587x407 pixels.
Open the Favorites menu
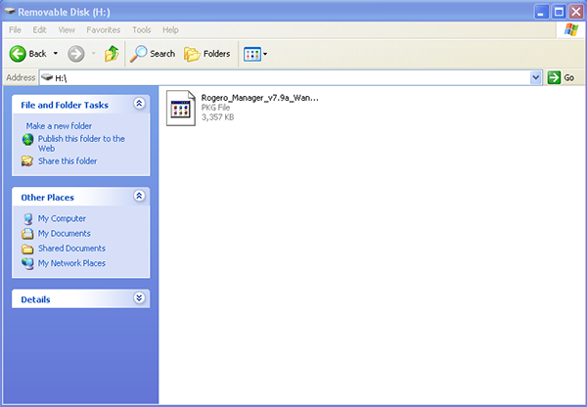tap(104, 30)
